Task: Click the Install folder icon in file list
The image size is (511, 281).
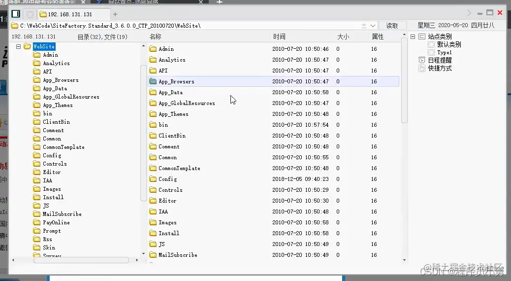Action: [x=153, y=233]
